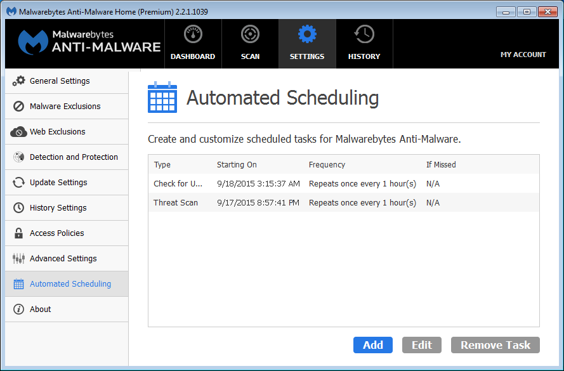The height and width of the screenshot is (371, 564).
Task: Click About info icon
Action: pos(18,309)
